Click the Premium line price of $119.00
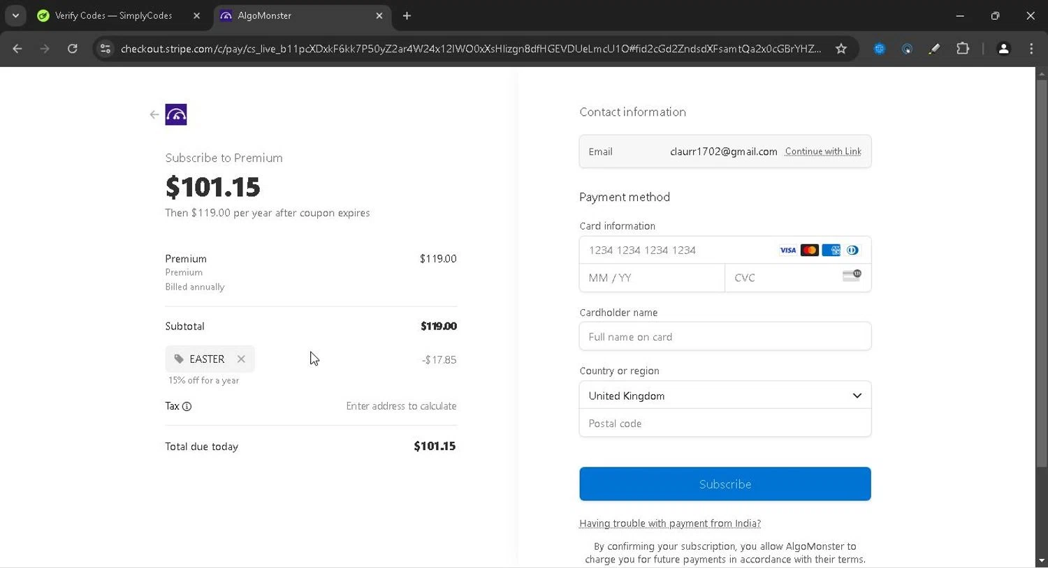 click(x=438, y=259)
